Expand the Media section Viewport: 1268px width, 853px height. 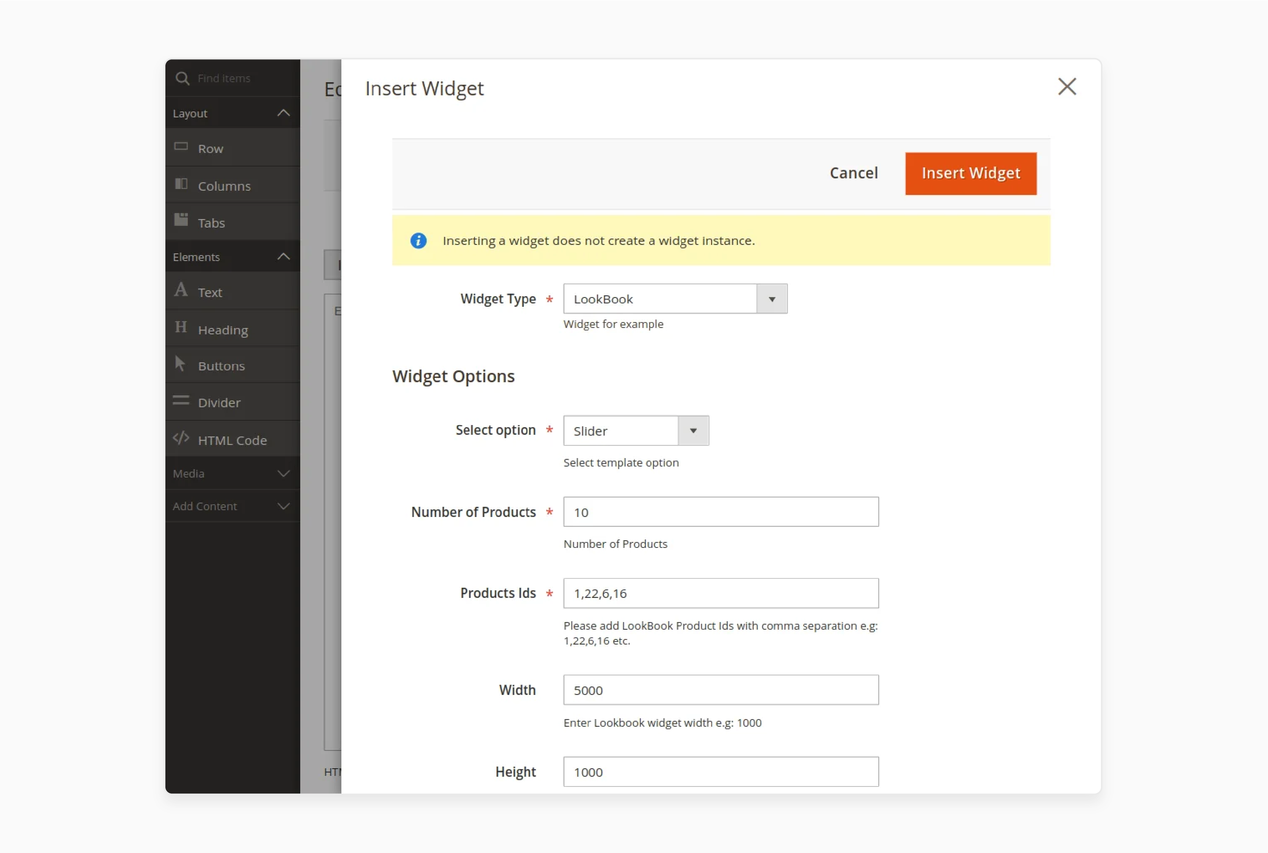(283, 474)
